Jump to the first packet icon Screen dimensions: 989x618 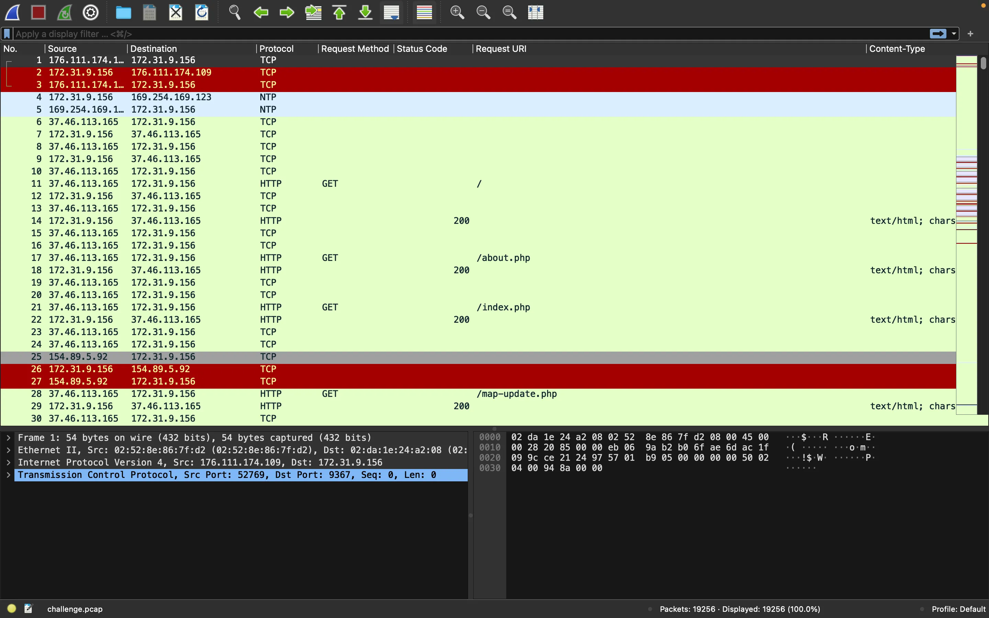coord(339,12)
